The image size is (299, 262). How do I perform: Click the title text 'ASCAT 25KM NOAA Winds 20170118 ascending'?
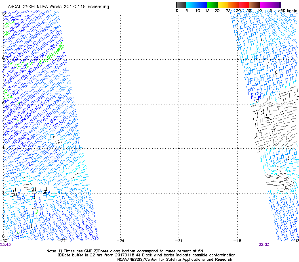pos(58,7)
